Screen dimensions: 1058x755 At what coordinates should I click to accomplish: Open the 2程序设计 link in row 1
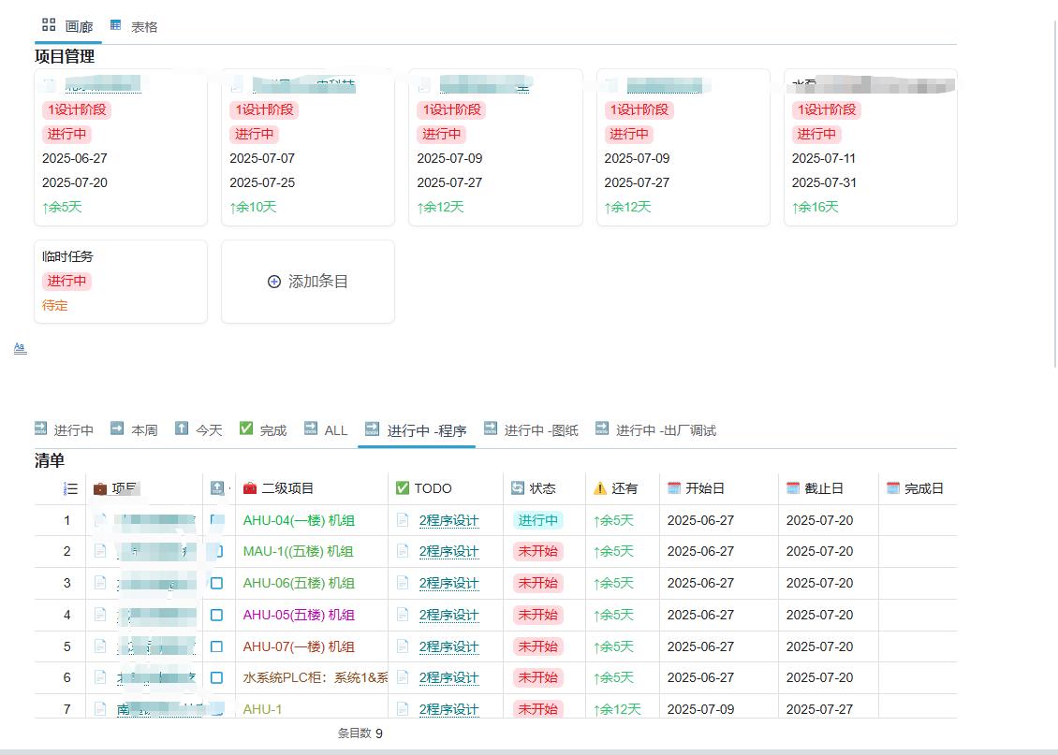point(448,520)
